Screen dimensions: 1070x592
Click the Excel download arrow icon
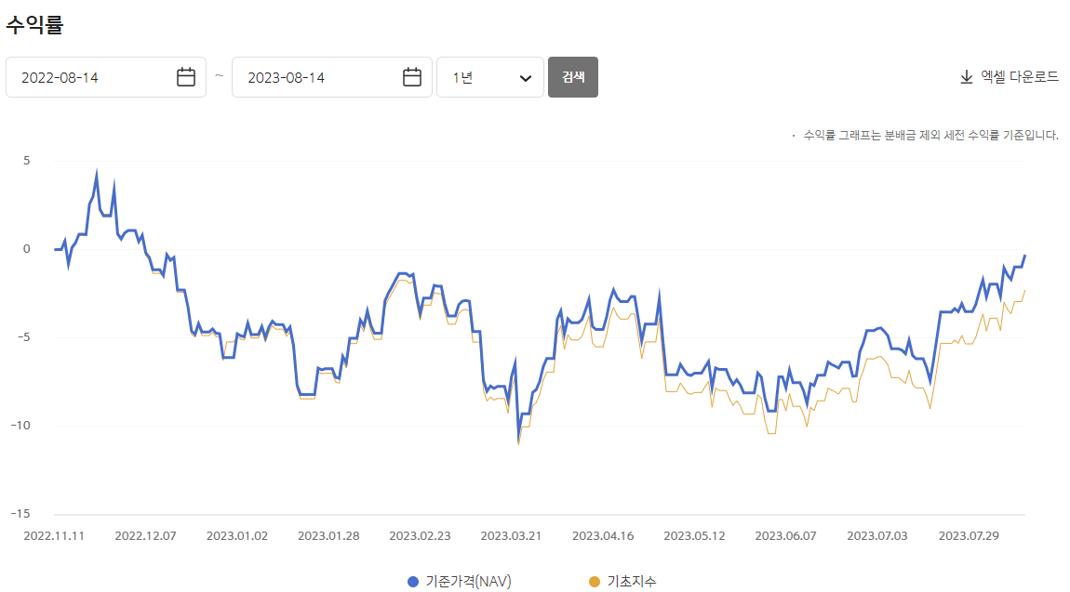click(x=967, y=77)
